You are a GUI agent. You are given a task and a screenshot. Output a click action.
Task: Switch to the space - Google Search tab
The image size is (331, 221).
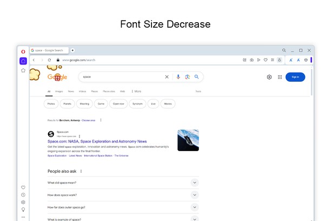(49, 50)
